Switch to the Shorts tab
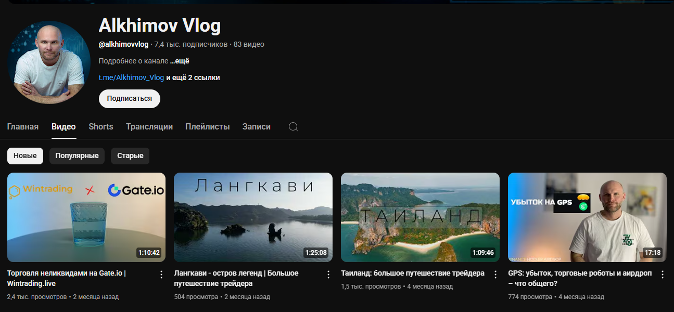Viewport: 674px width, 312px height. pos(100,126)
